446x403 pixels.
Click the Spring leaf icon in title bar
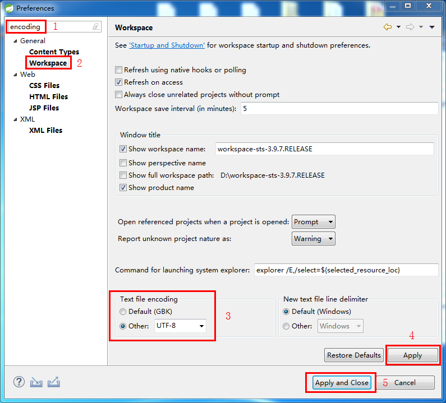pos(9,8)
